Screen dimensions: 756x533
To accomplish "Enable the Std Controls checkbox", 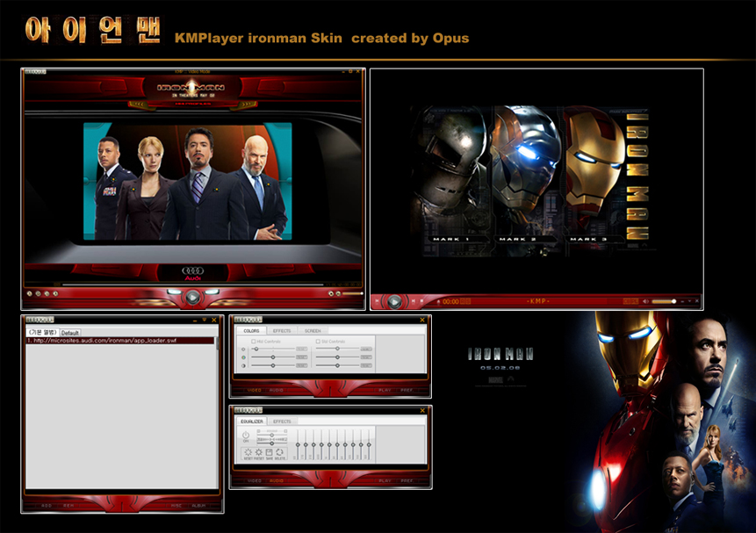I will coord(318,342).
